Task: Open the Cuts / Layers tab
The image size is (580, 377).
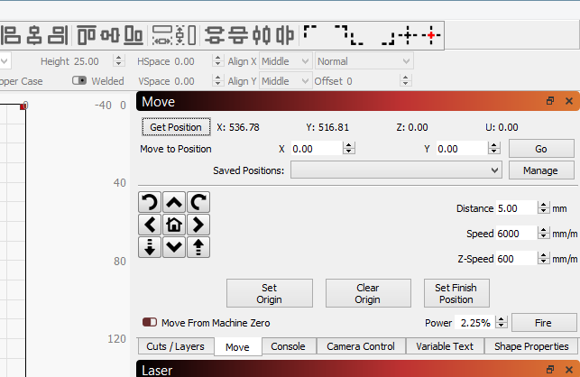Action: click(175, 346)
